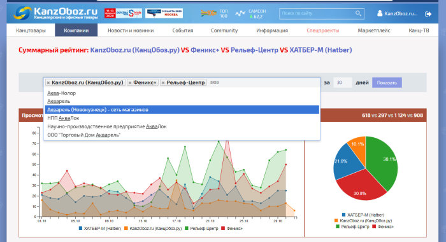Open the Канцтовары menu
This screenshot has width=446, height=242.
click(31, 30)
